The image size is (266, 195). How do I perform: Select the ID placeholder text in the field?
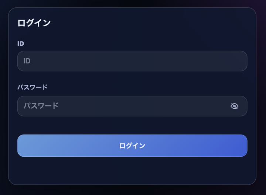click(27, 61)
